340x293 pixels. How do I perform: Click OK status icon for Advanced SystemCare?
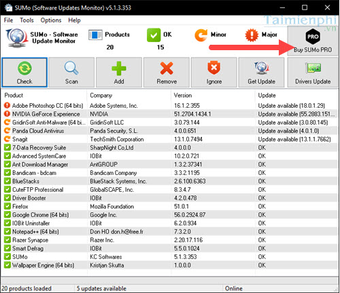7,156
